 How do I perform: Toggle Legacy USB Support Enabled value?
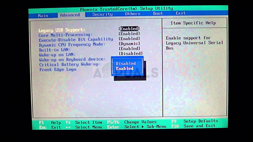pyautogui.click(x=129, y=29)
